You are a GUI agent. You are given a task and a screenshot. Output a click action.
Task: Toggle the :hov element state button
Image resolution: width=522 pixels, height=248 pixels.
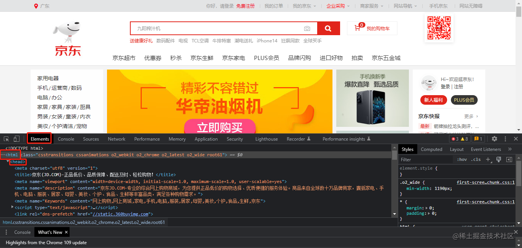point(462,159)
